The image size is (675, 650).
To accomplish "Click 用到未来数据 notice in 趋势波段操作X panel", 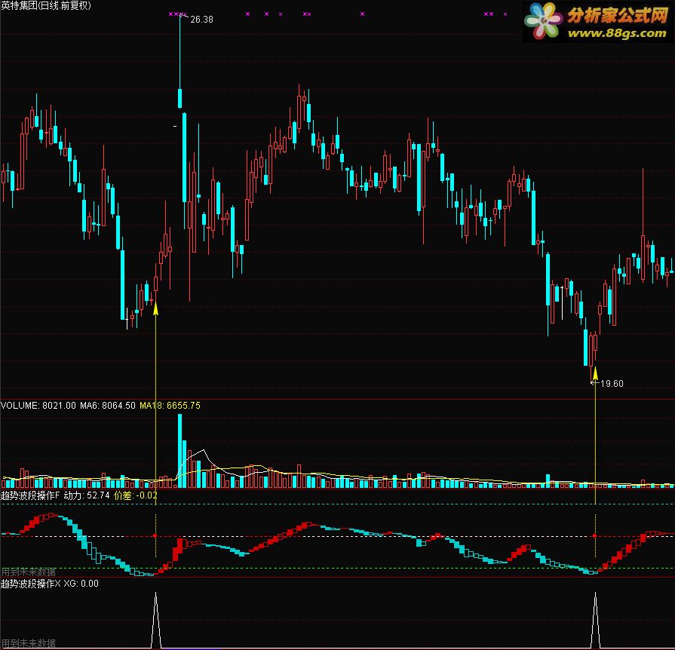I will pos(29,643).
